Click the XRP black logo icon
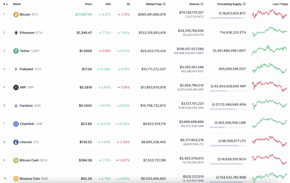Viewport: 290px width, 183px height. [16, 87]
